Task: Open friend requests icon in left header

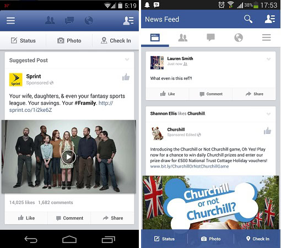Action: [x=50, y=20]
